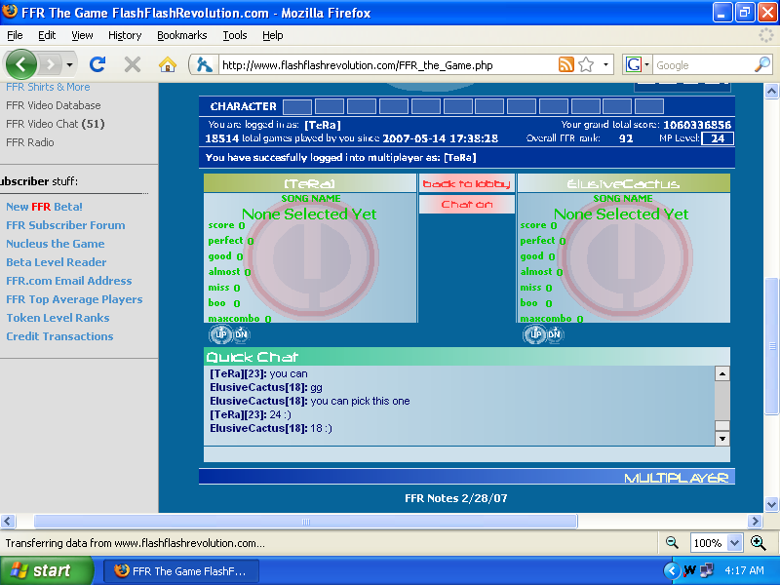Click the Google search input field

click(x=702, y=65)
